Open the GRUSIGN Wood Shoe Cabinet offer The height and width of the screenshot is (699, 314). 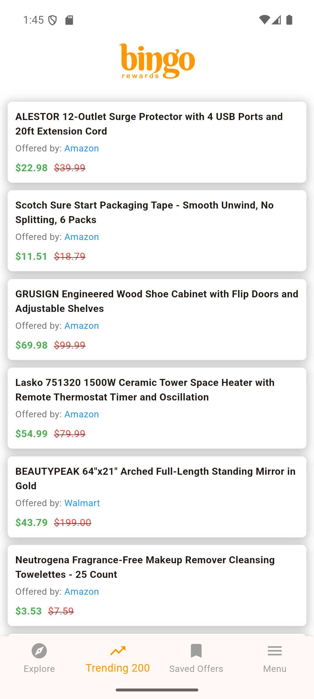(157, 301)
